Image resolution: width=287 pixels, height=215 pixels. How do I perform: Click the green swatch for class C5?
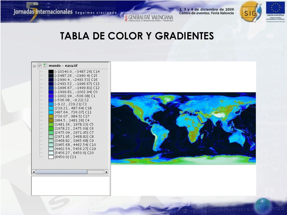[51, 125]
